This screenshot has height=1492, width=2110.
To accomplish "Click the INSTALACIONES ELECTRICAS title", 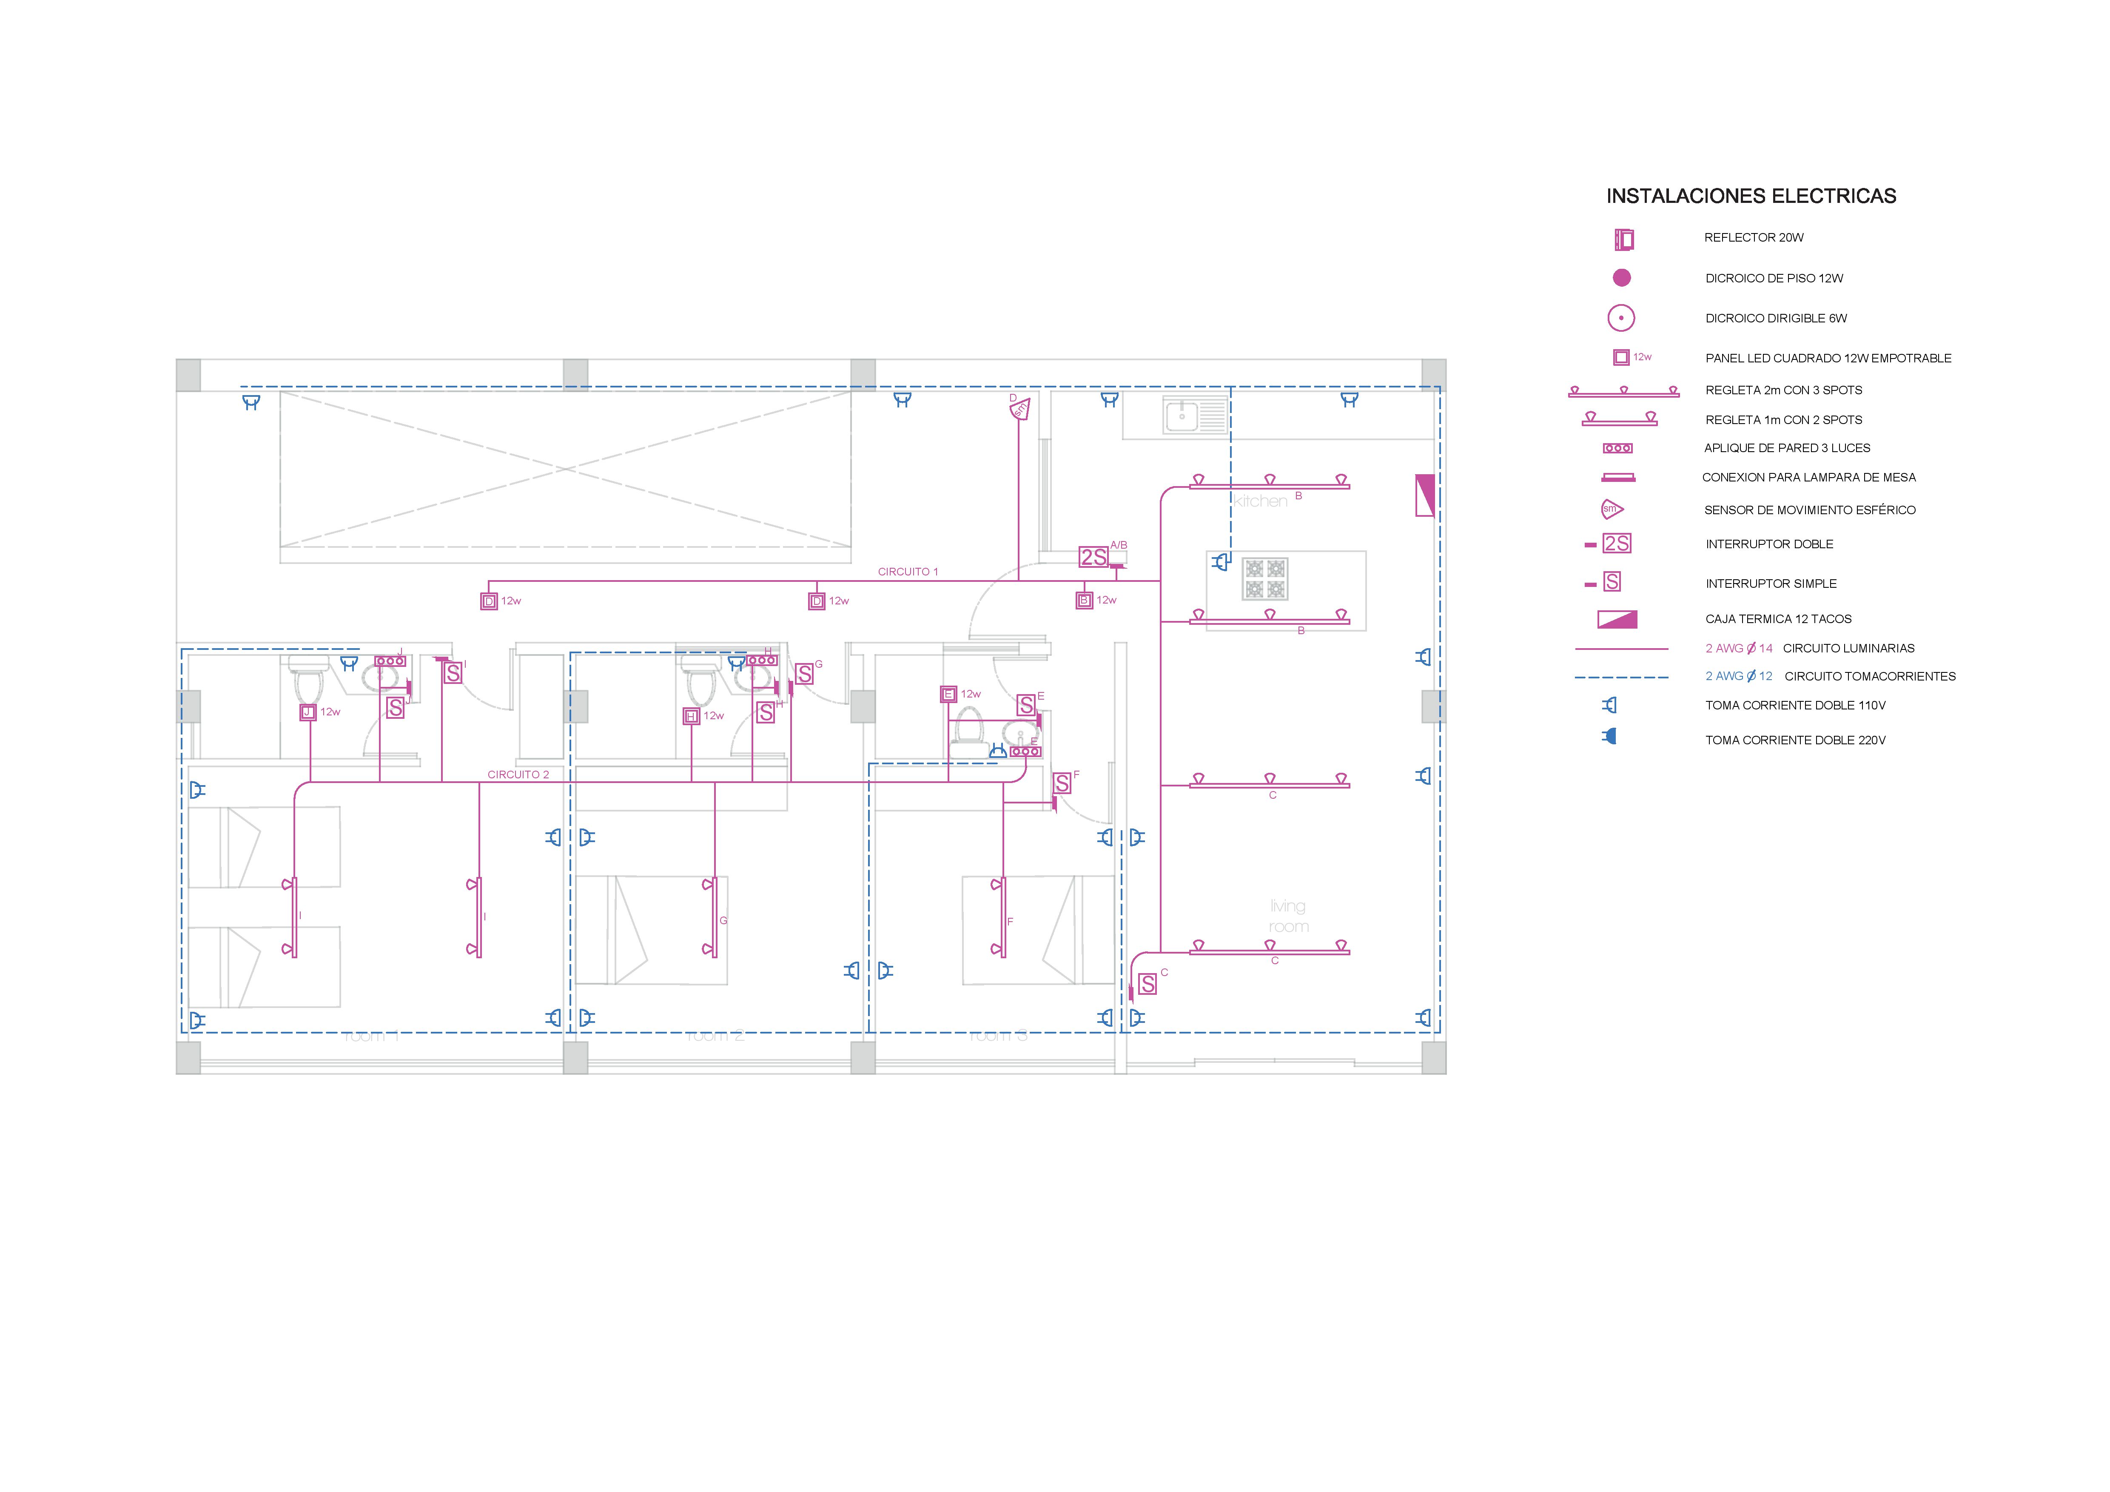I will coord(1751,196).
